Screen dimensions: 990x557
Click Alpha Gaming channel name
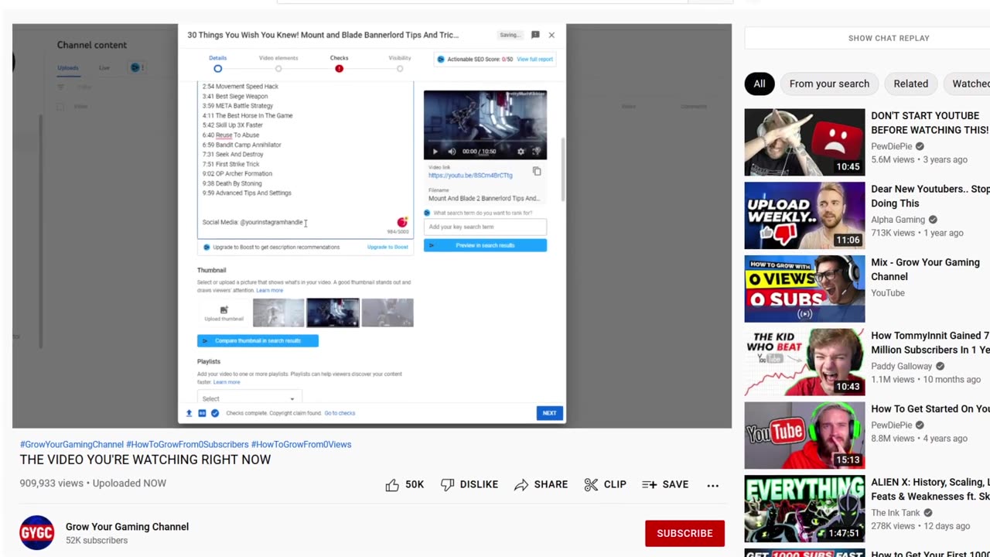tap(898, 220)
